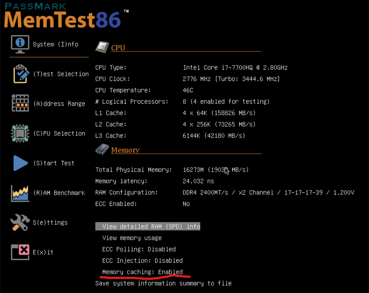The image size is (369, 293).
Task: Select Save system information summary to file
Action: (164, 283)
